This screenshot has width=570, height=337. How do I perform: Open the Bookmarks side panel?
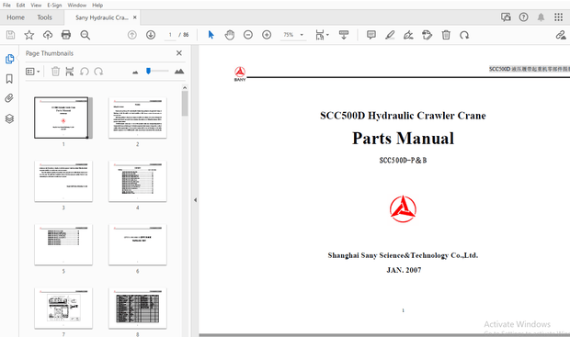[9, 79]
